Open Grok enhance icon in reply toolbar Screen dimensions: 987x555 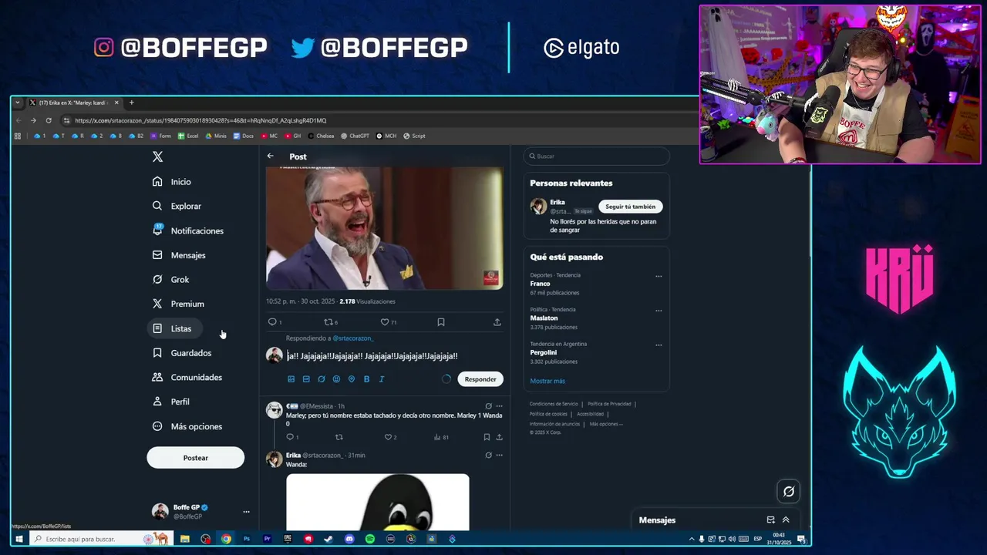click(x=322, y=379)
